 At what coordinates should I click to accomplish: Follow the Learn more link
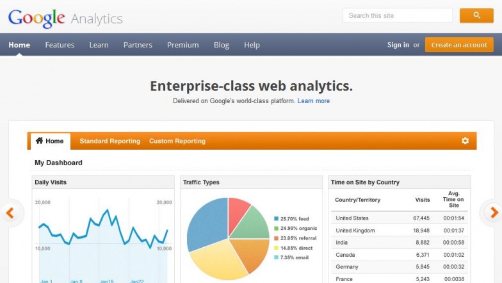[x=314, y=101]
